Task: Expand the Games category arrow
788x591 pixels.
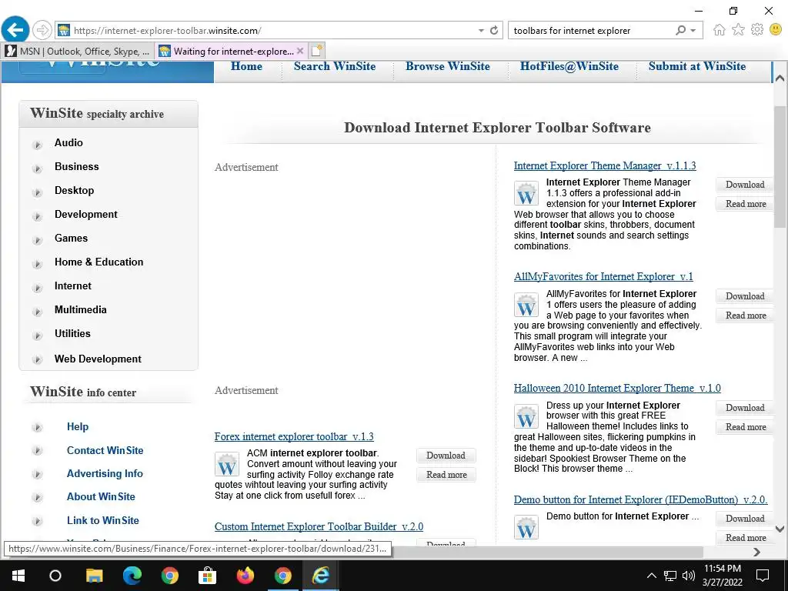Action: point(37,240)
